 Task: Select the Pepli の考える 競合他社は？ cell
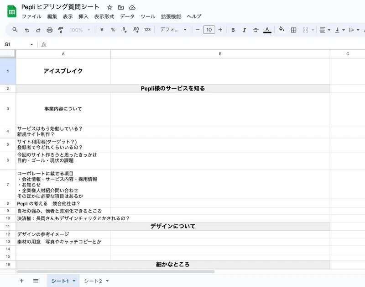tap(63, 203)
